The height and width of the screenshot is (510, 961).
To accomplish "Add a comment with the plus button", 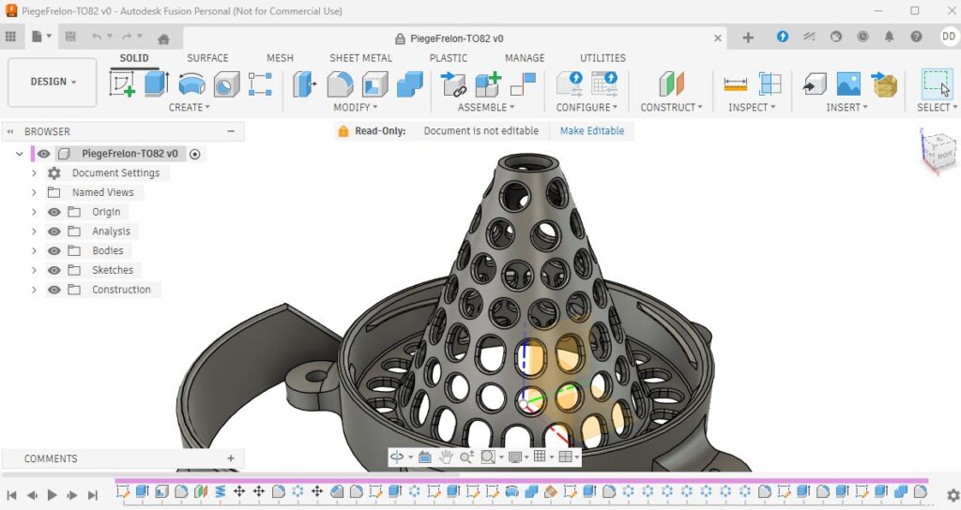I will [x=231, y=458].
